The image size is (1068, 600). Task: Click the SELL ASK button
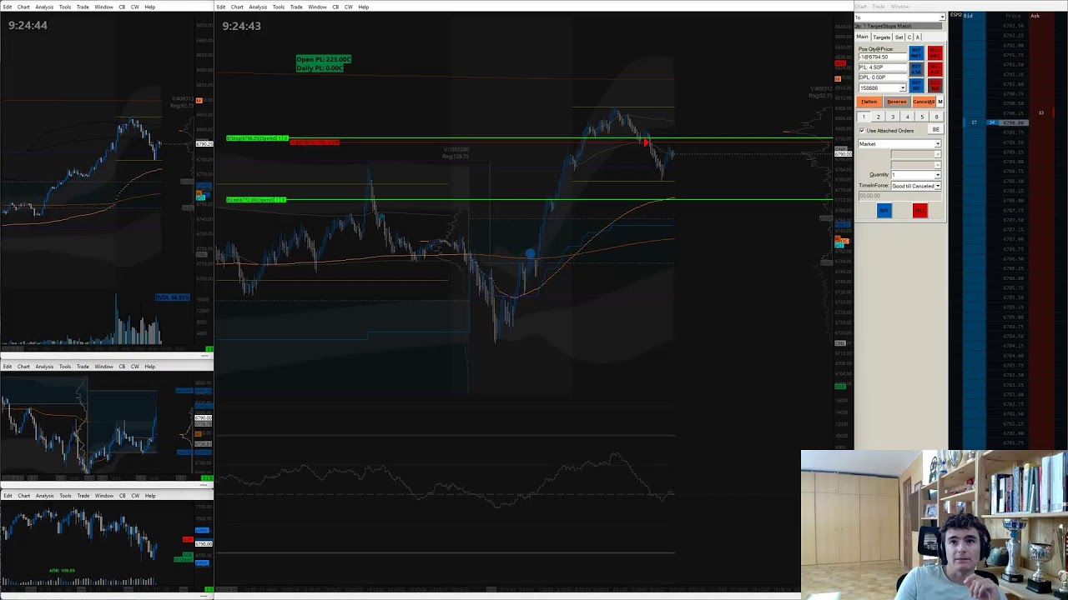(935, 69)
